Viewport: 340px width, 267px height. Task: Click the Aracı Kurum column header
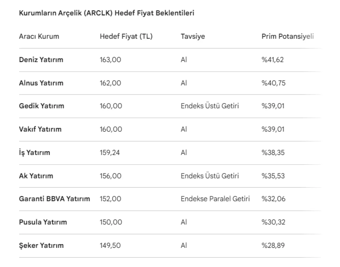coord(39,36)
